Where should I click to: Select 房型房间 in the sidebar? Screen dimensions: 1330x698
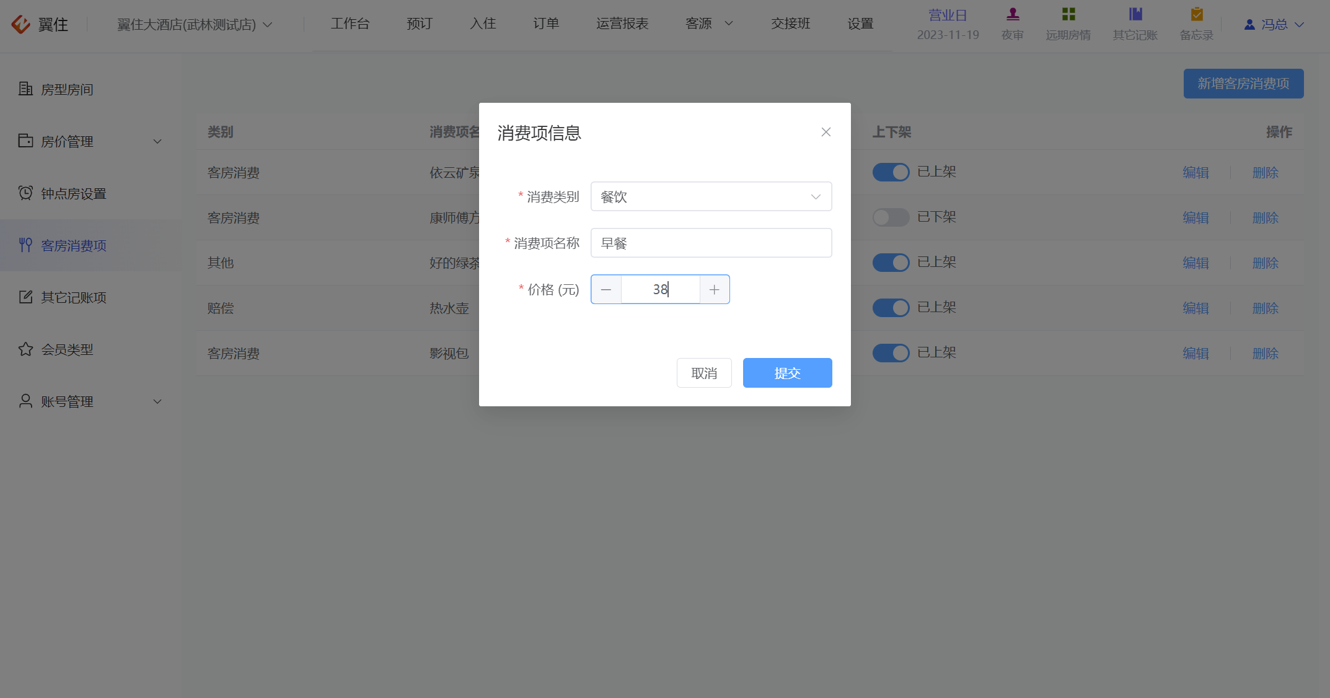click(90, 89)
